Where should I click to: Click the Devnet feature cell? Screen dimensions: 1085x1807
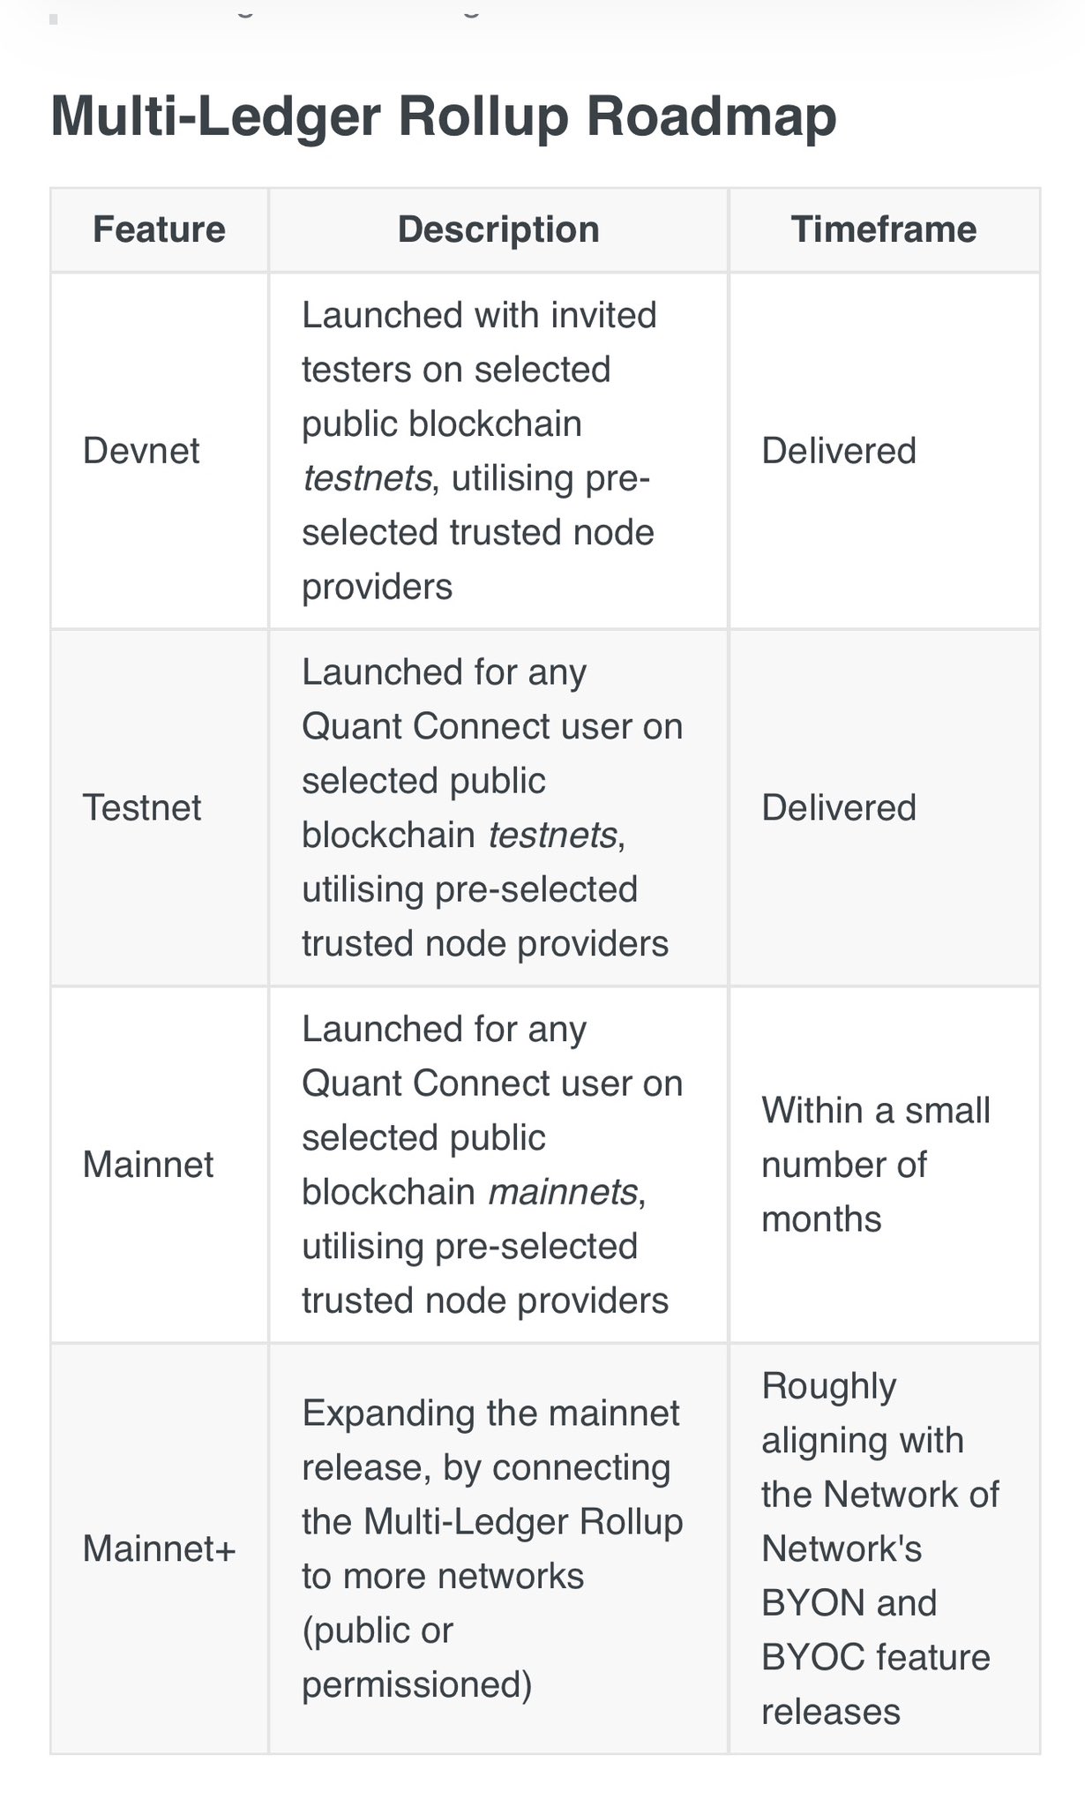[x=141, y=451]
